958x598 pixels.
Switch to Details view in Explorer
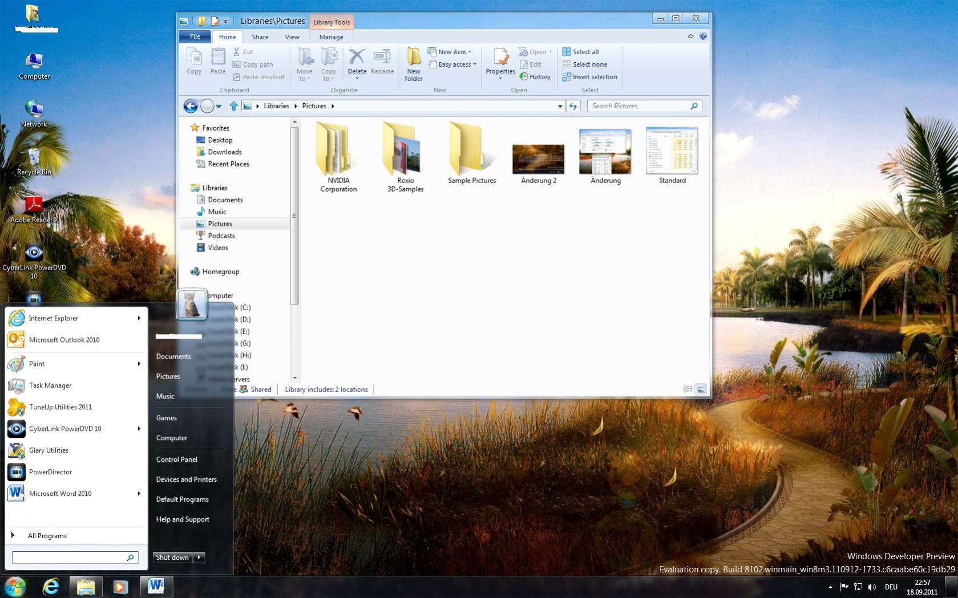pyautogui.click(x=688, y=389)
